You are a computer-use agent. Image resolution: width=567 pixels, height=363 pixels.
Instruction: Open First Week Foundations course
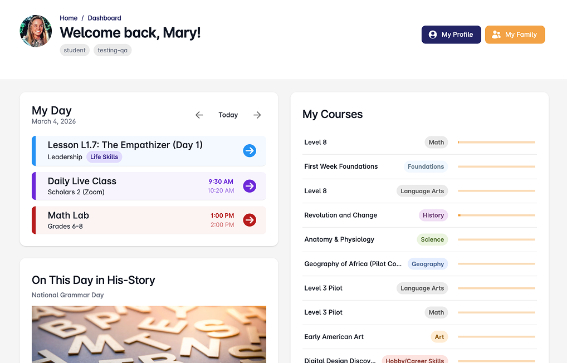pos(341,166)
